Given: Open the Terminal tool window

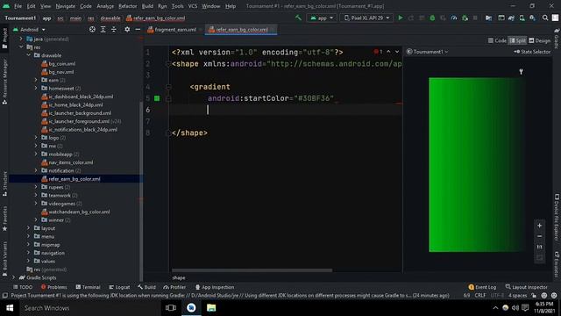Looking at the screenshot, I should [x=88, y=287].
